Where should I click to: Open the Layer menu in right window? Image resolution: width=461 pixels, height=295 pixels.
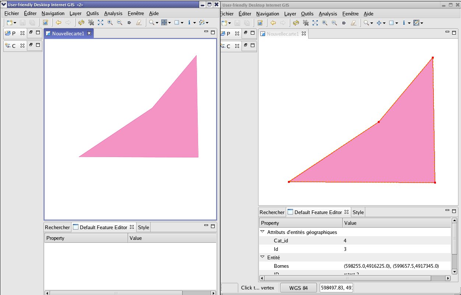click(290, 14)
